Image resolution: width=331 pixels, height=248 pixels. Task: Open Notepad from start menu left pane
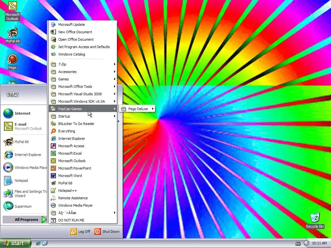[x=24, y=181]
